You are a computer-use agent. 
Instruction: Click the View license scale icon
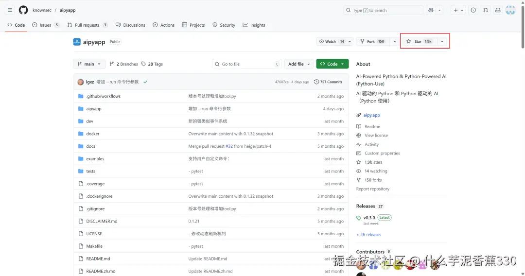[x=359, y=136]
